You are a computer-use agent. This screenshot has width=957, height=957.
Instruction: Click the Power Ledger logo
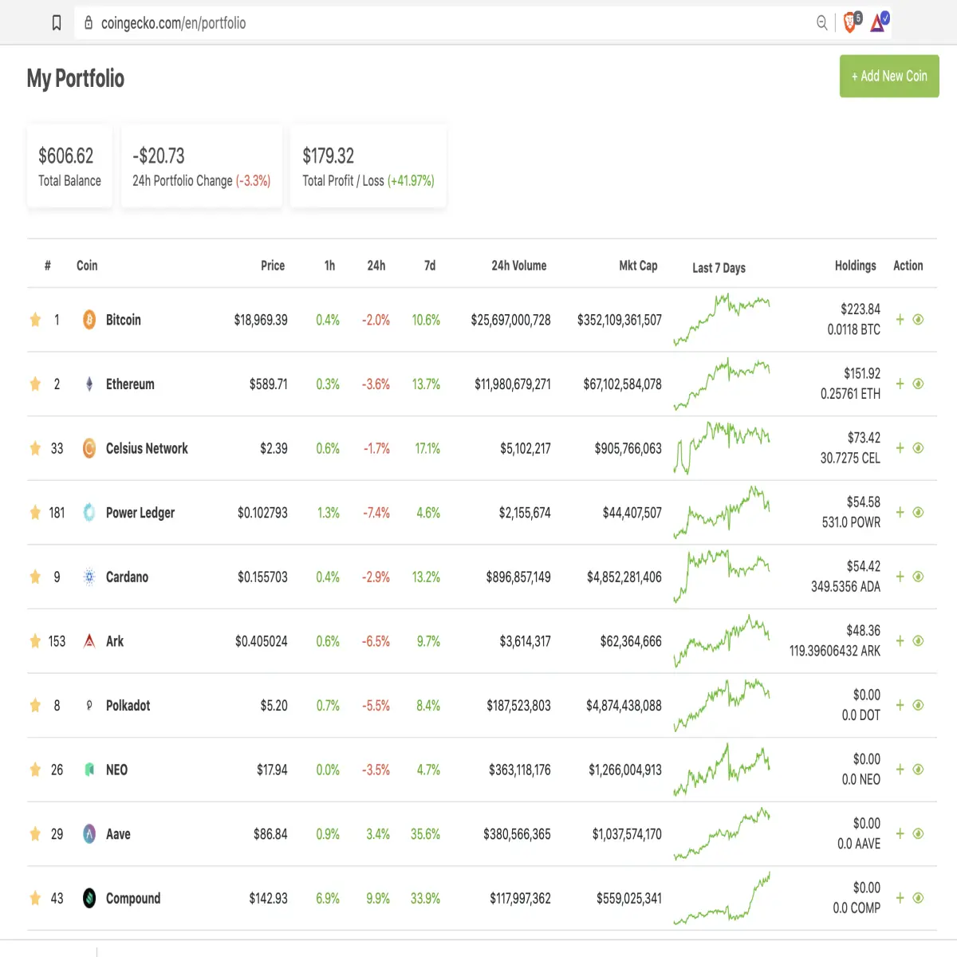tap(89, 513)
